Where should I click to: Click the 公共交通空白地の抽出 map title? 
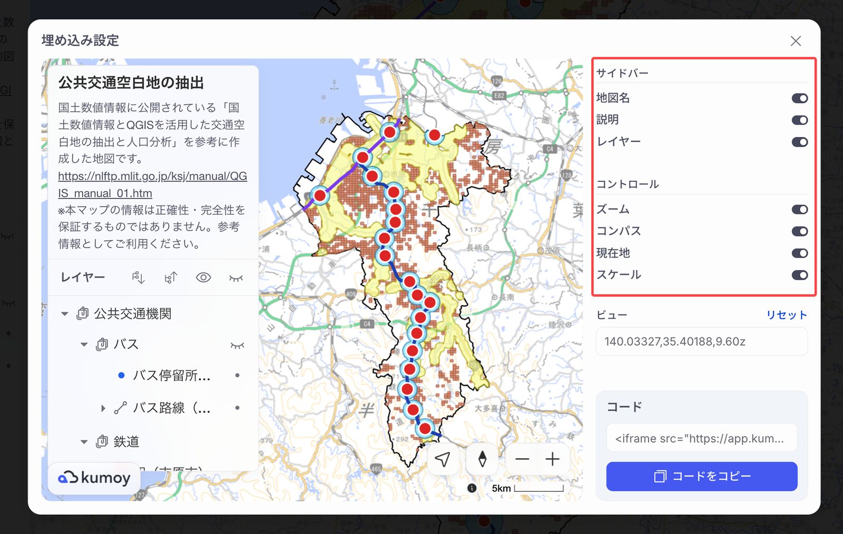pyautogui.click(x=131, y=83)
